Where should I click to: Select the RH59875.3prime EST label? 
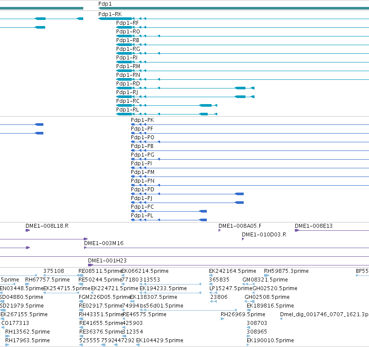[286, 271]
